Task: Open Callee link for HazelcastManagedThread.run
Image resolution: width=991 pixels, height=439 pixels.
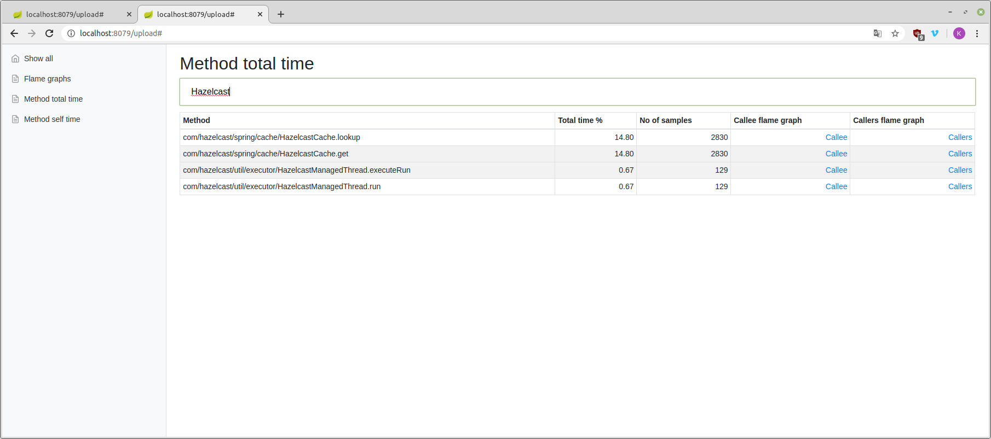Action: click(836, 186)
